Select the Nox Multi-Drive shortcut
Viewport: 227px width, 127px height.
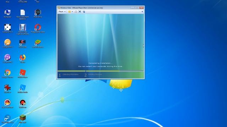click(x=38, y=14)
